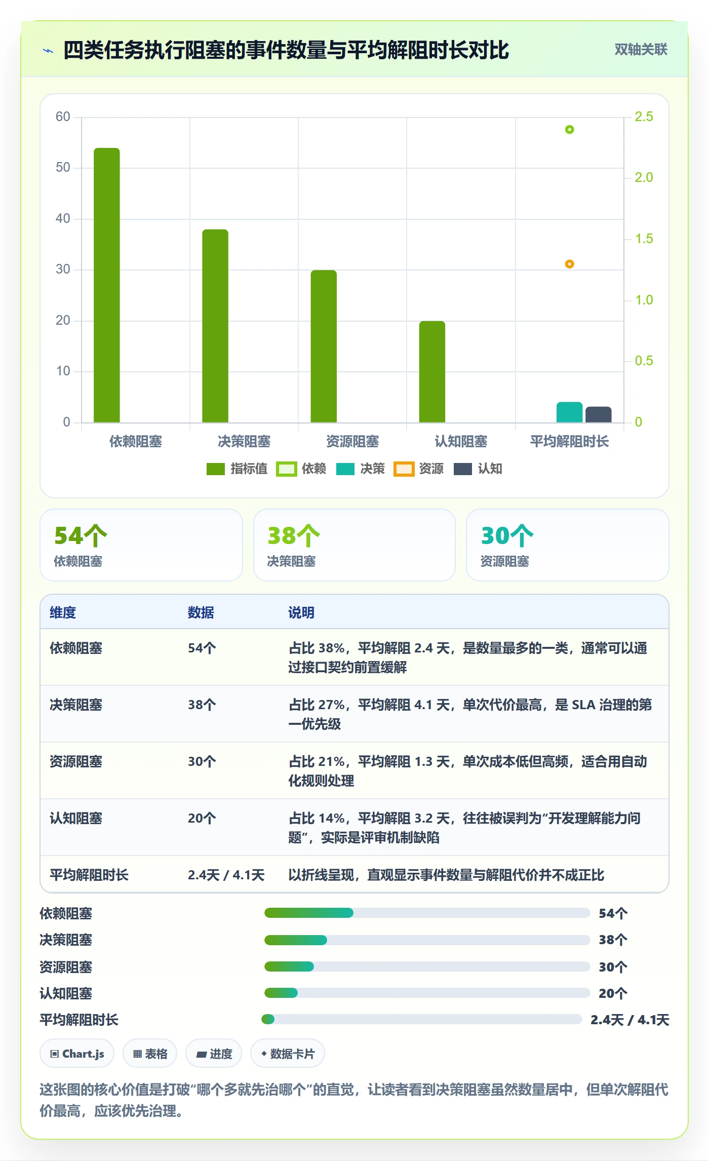Click the 54个 progress value label
This screenshot has width=709, height=1161.
(x=613, y=913)
